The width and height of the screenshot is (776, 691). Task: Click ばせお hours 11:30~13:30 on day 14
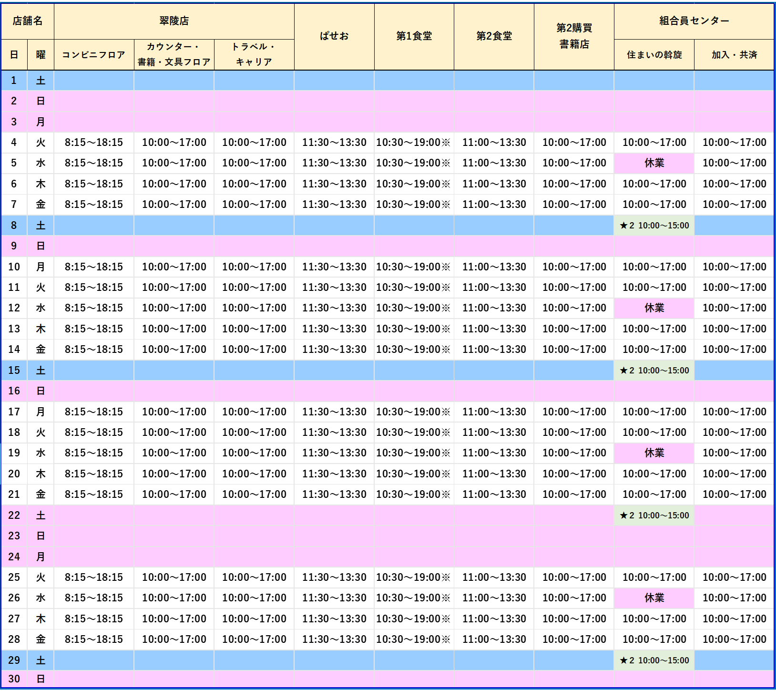point(334,350)
